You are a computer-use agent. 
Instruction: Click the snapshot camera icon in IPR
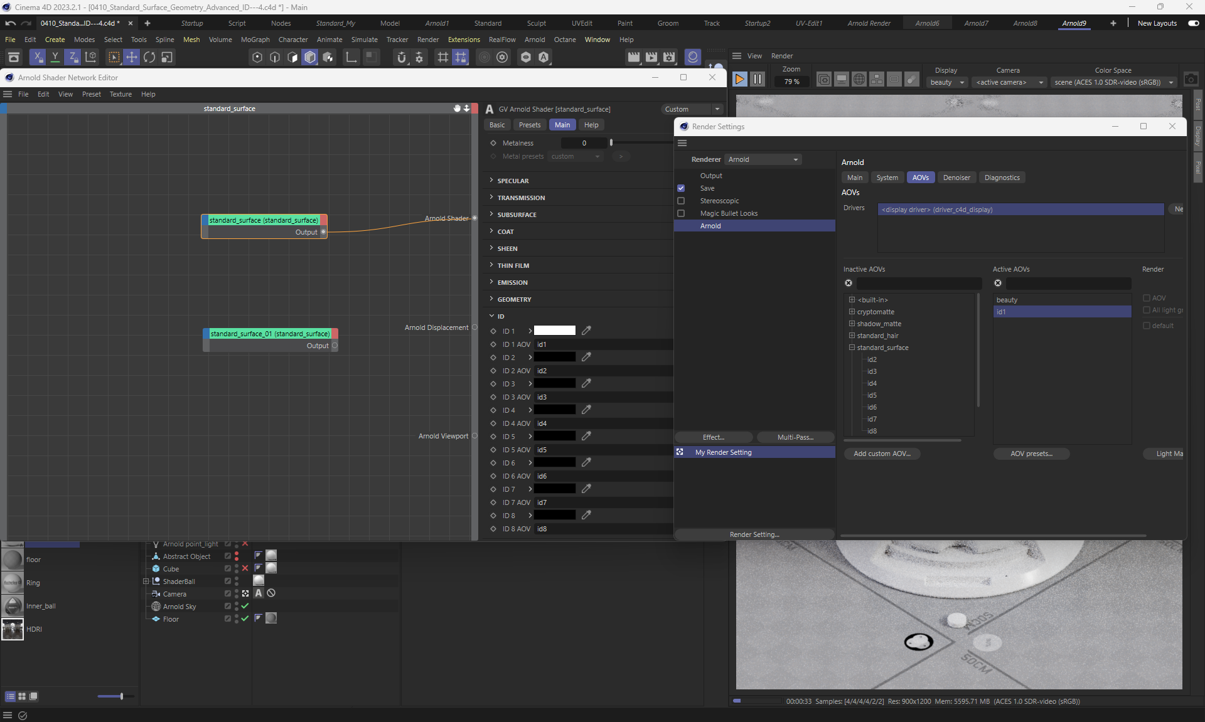(x=1191, y=80)
